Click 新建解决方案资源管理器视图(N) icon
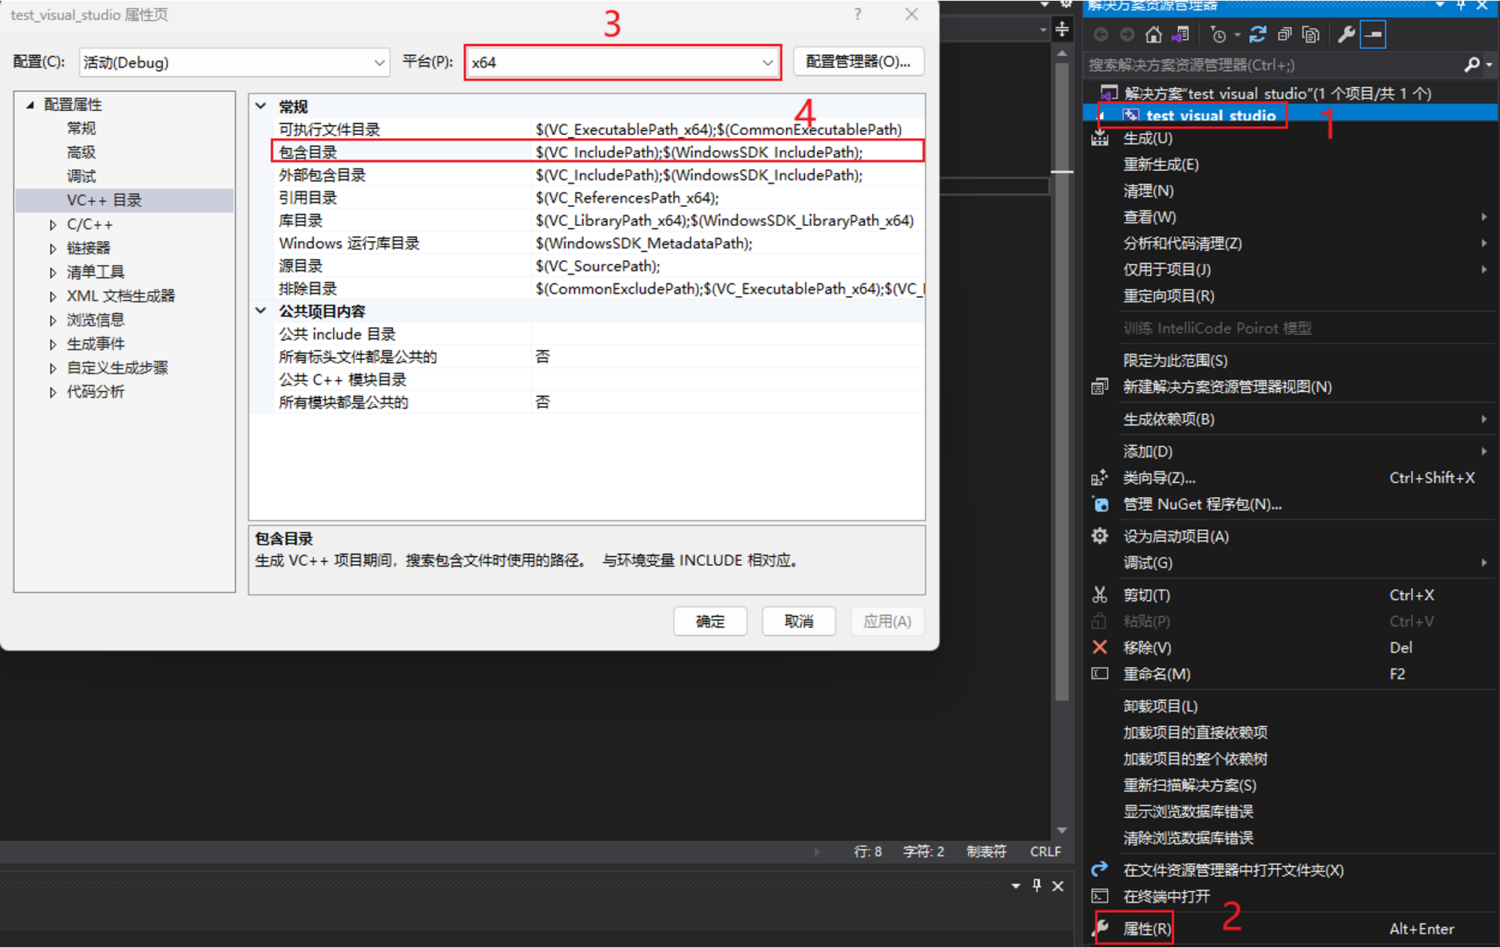The width and height of the screenshot is (1500, 948). tap(1100, 387)
